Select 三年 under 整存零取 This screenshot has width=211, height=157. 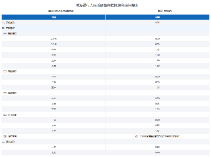[x=54, y=104]
